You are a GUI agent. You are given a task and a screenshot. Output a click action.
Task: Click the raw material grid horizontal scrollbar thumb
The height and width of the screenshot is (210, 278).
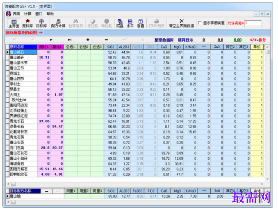[x=13, y=184]
